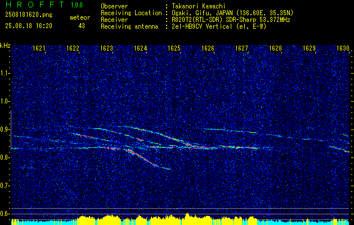The image size is (354, 225).
Task: Click the Observer label
Action: [x=114, y=6]
